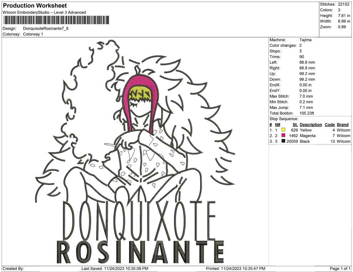Select the 'Color changes:' value 2
The height and width of the screenshot is (272, 353).
[301, 46]
